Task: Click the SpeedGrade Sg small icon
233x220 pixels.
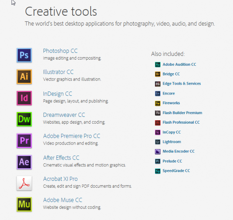Action: tap(158, 171)
